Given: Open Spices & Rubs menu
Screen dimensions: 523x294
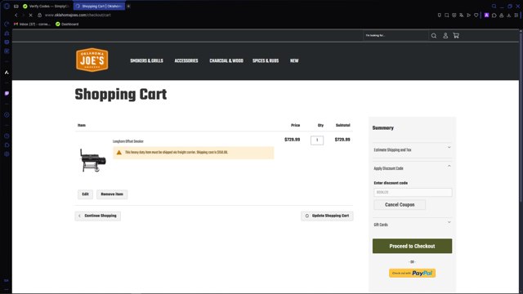Looking at the screenshot, I should (266, 60).
